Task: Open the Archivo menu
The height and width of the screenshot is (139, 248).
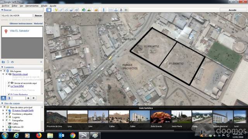Action: coord(5,6)
